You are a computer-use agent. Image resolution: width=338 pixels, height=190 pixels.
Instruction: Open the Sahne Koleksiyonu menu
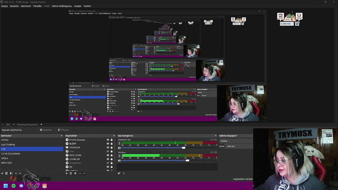(62, 6)
